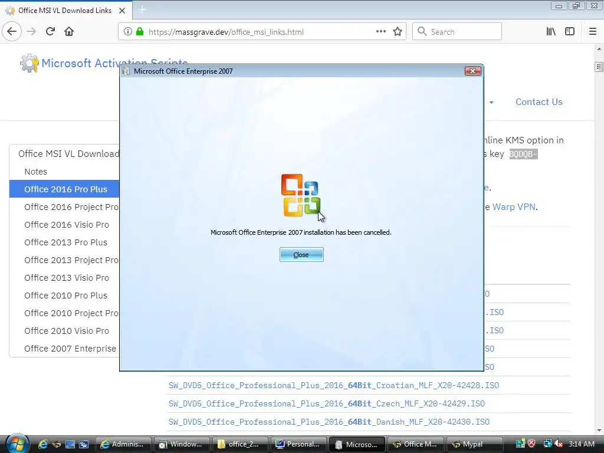Click the Office MSI VL Download sidebar heading
Viewport: 604px width, 453px height.
pos(68,154)
